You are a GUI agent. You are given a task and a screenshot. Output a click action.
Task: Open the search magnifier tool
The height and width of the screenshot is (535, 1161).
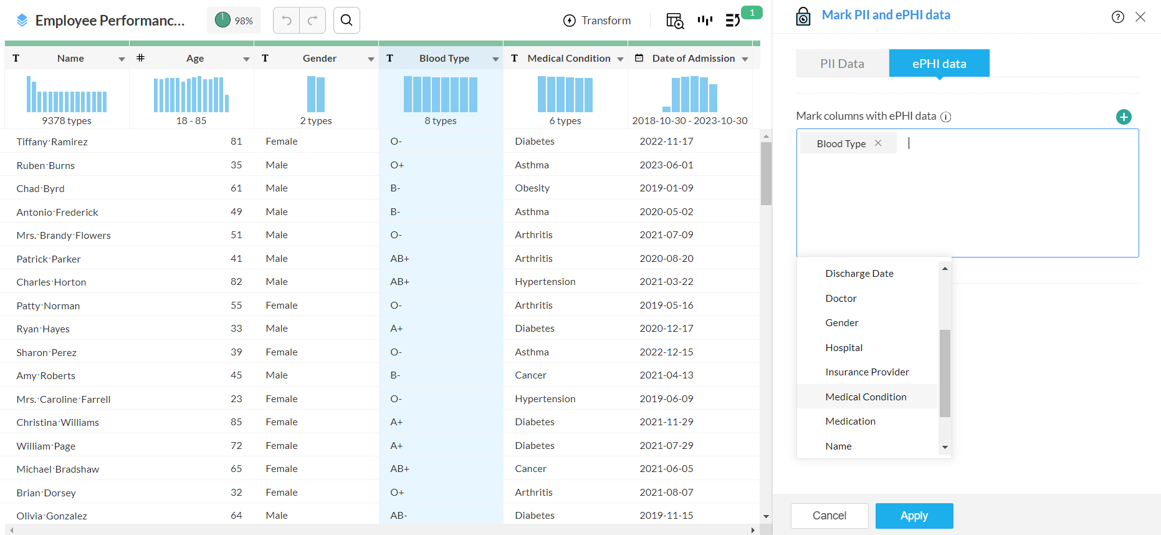[346, 21]
